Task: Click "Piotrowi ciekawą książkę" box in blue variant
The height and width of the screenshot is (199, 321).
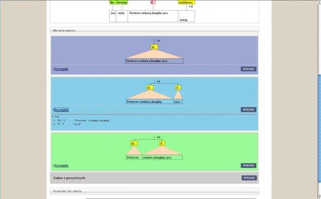Action: (150, 102)
